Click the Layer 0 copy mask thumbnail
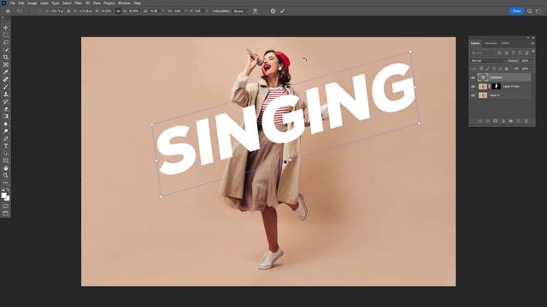 point(496,86)
